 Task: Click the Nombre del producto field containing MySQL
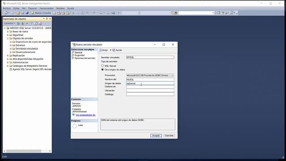tap(150, 80)
